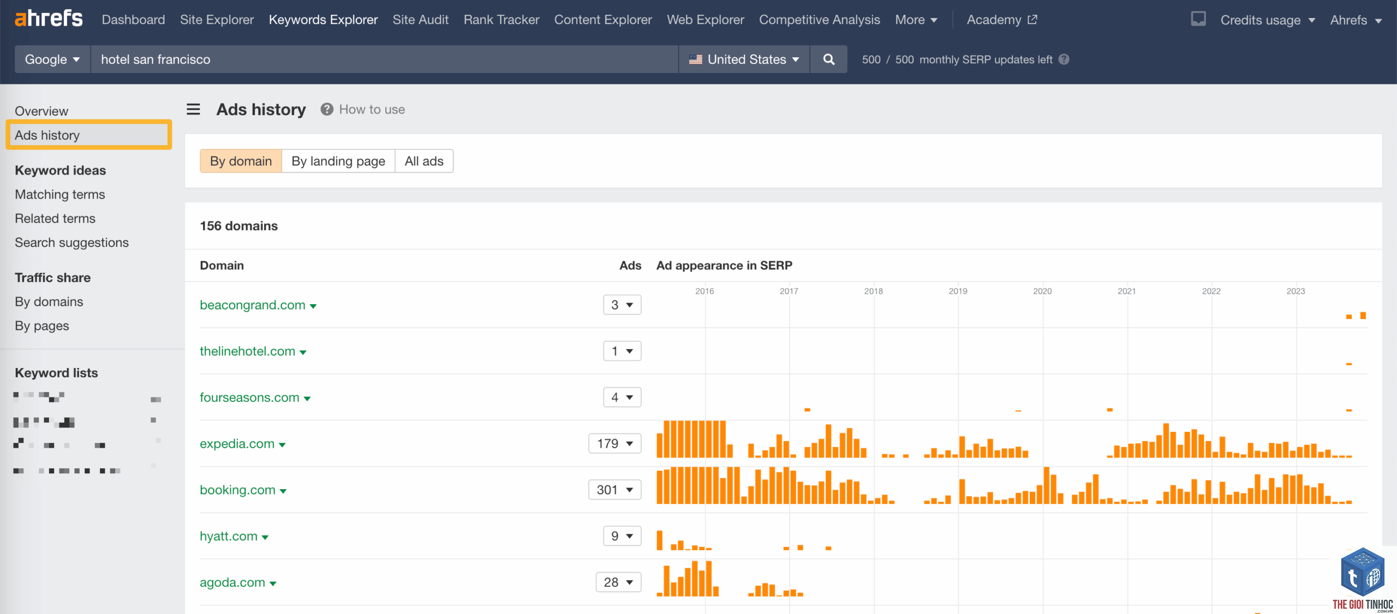
Task: Open the Academy external link
Action: [x=1001, y=20]
